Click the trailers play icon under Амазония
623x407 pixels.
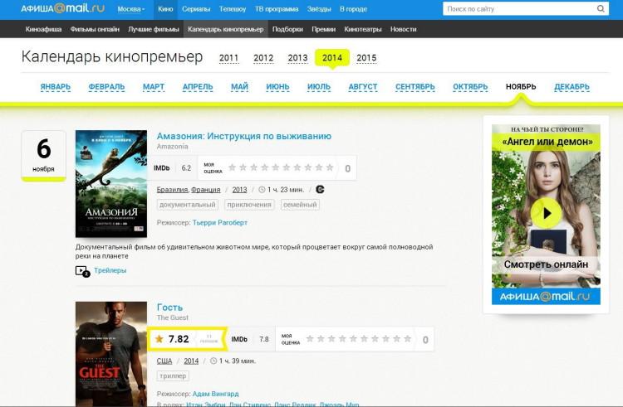pos(81,270)
